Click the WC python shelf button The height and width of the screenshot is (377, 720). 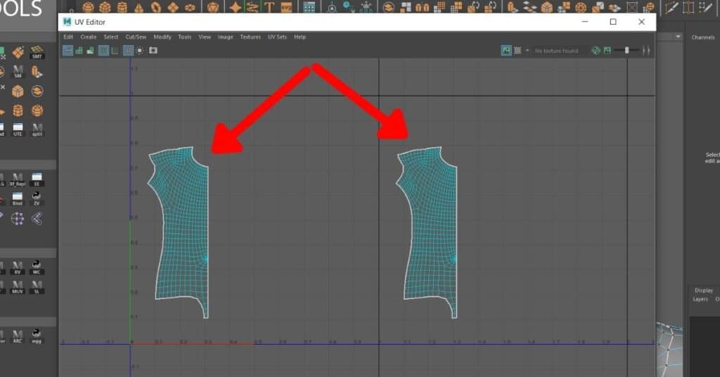pos(37,267)
